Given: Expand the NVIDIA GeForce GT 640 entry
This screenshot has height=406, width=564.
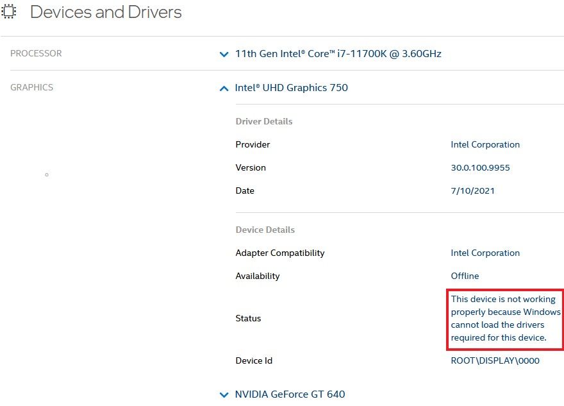Looking at the screenshot, I should pos(224,394).
